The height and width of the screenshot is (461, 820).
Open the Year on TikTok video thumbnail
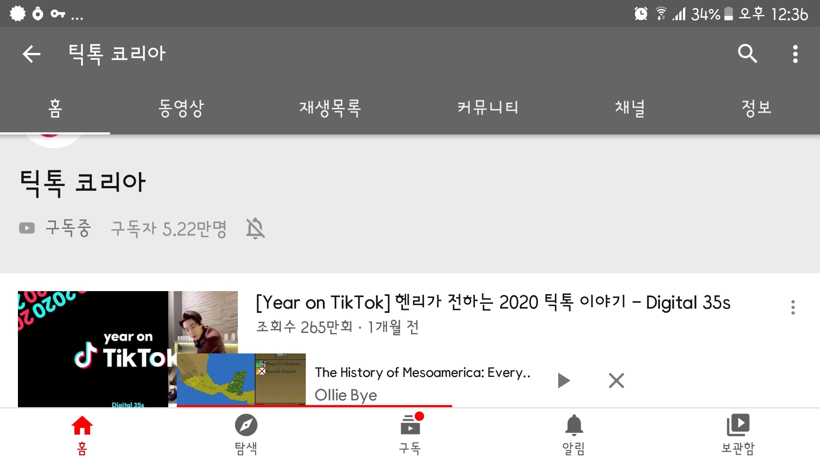pyautogui.click(x=94, y=324)
